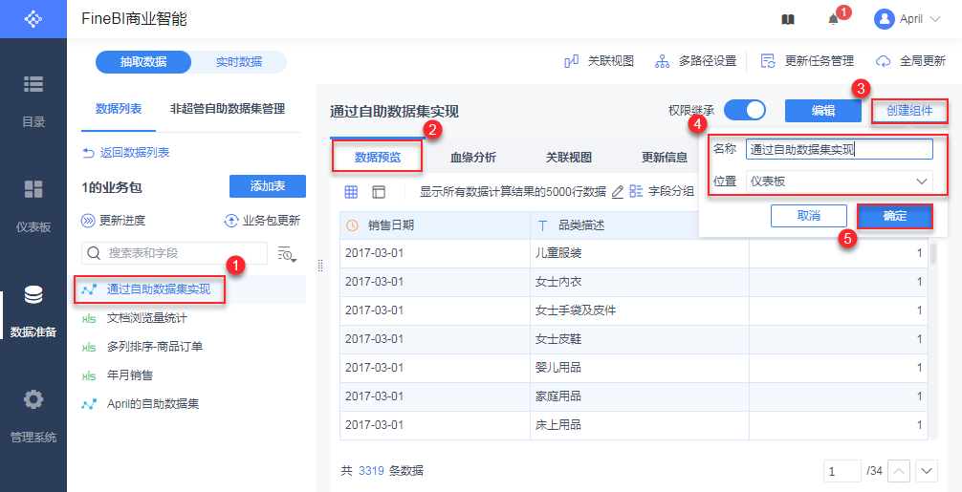Click the April user avatar

point(885,19)
